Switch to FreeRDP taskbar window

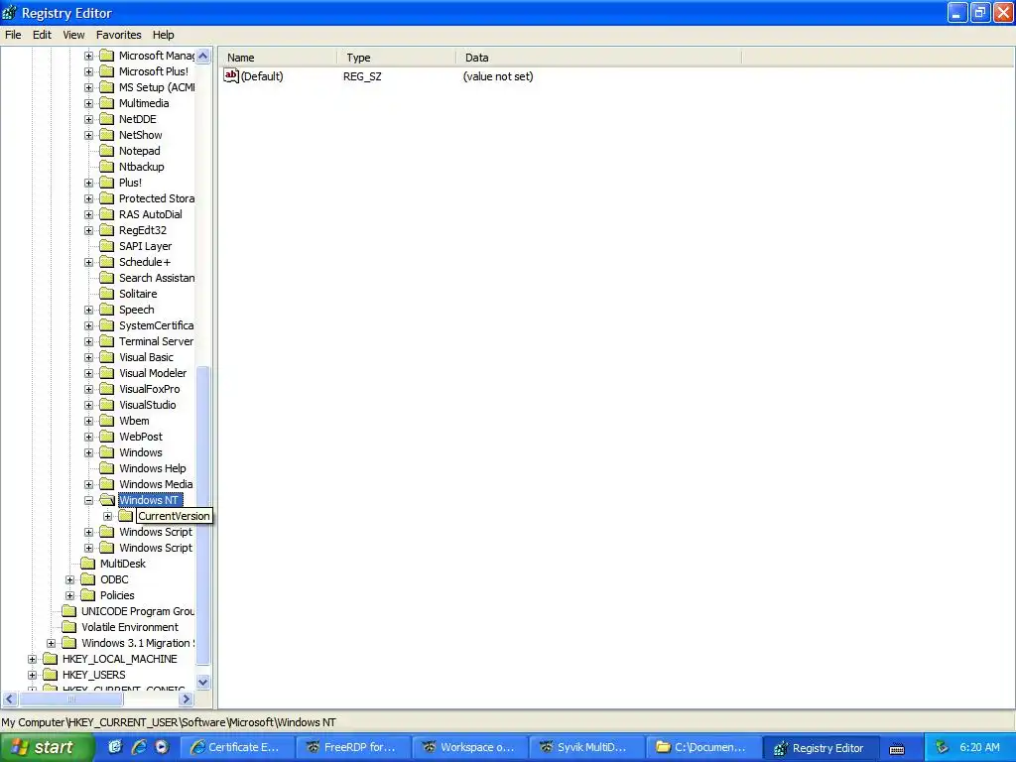(x=352, y=747)
